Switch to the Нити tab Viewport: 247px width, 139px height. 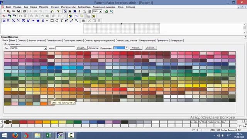coord(13,41)
